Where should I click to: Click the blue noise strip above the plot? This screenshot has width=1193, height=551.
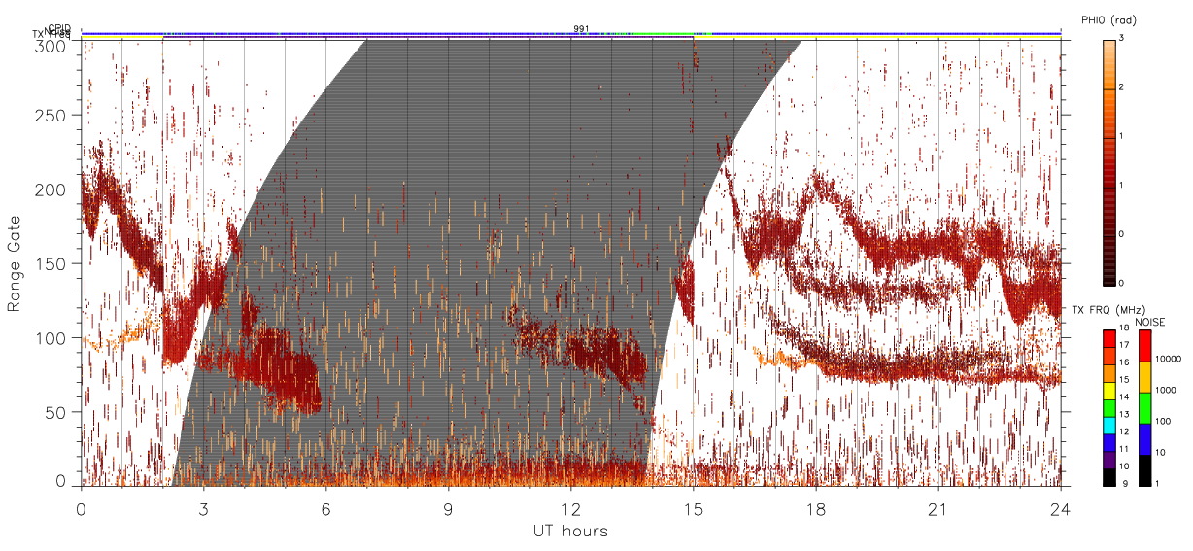(570, 33)
